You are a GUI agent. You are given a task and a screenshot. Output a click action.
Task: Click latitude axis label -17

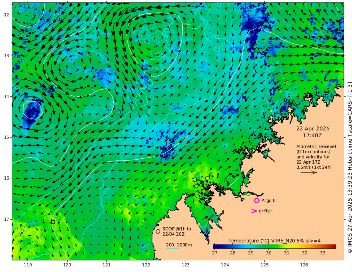(x=5, y=219)
